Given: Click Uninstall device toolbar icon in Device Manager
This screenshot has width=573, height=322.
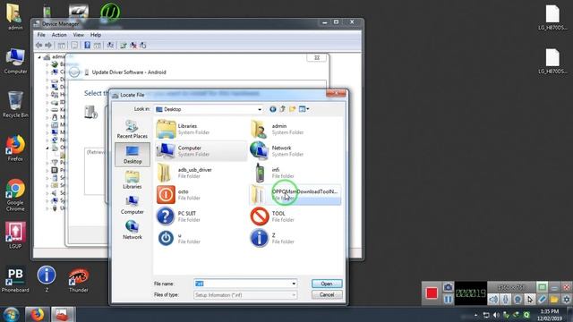Looking at the screenshot, I should coord(133,46).
